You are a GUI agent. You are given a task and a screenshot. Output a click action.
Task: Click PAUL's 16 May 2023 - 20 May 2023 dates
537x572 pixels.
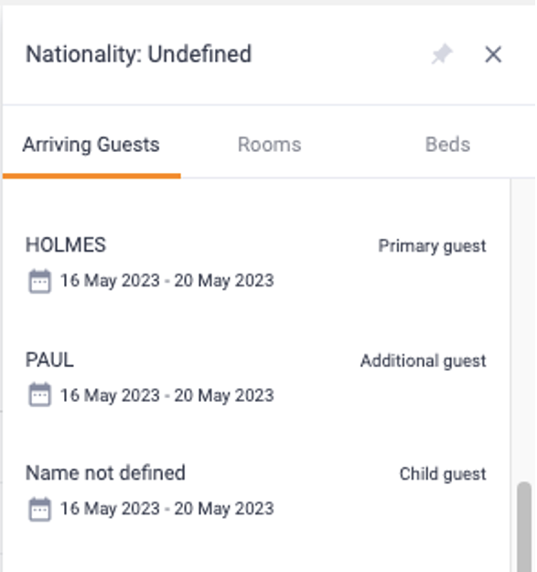tap(167, 395)
